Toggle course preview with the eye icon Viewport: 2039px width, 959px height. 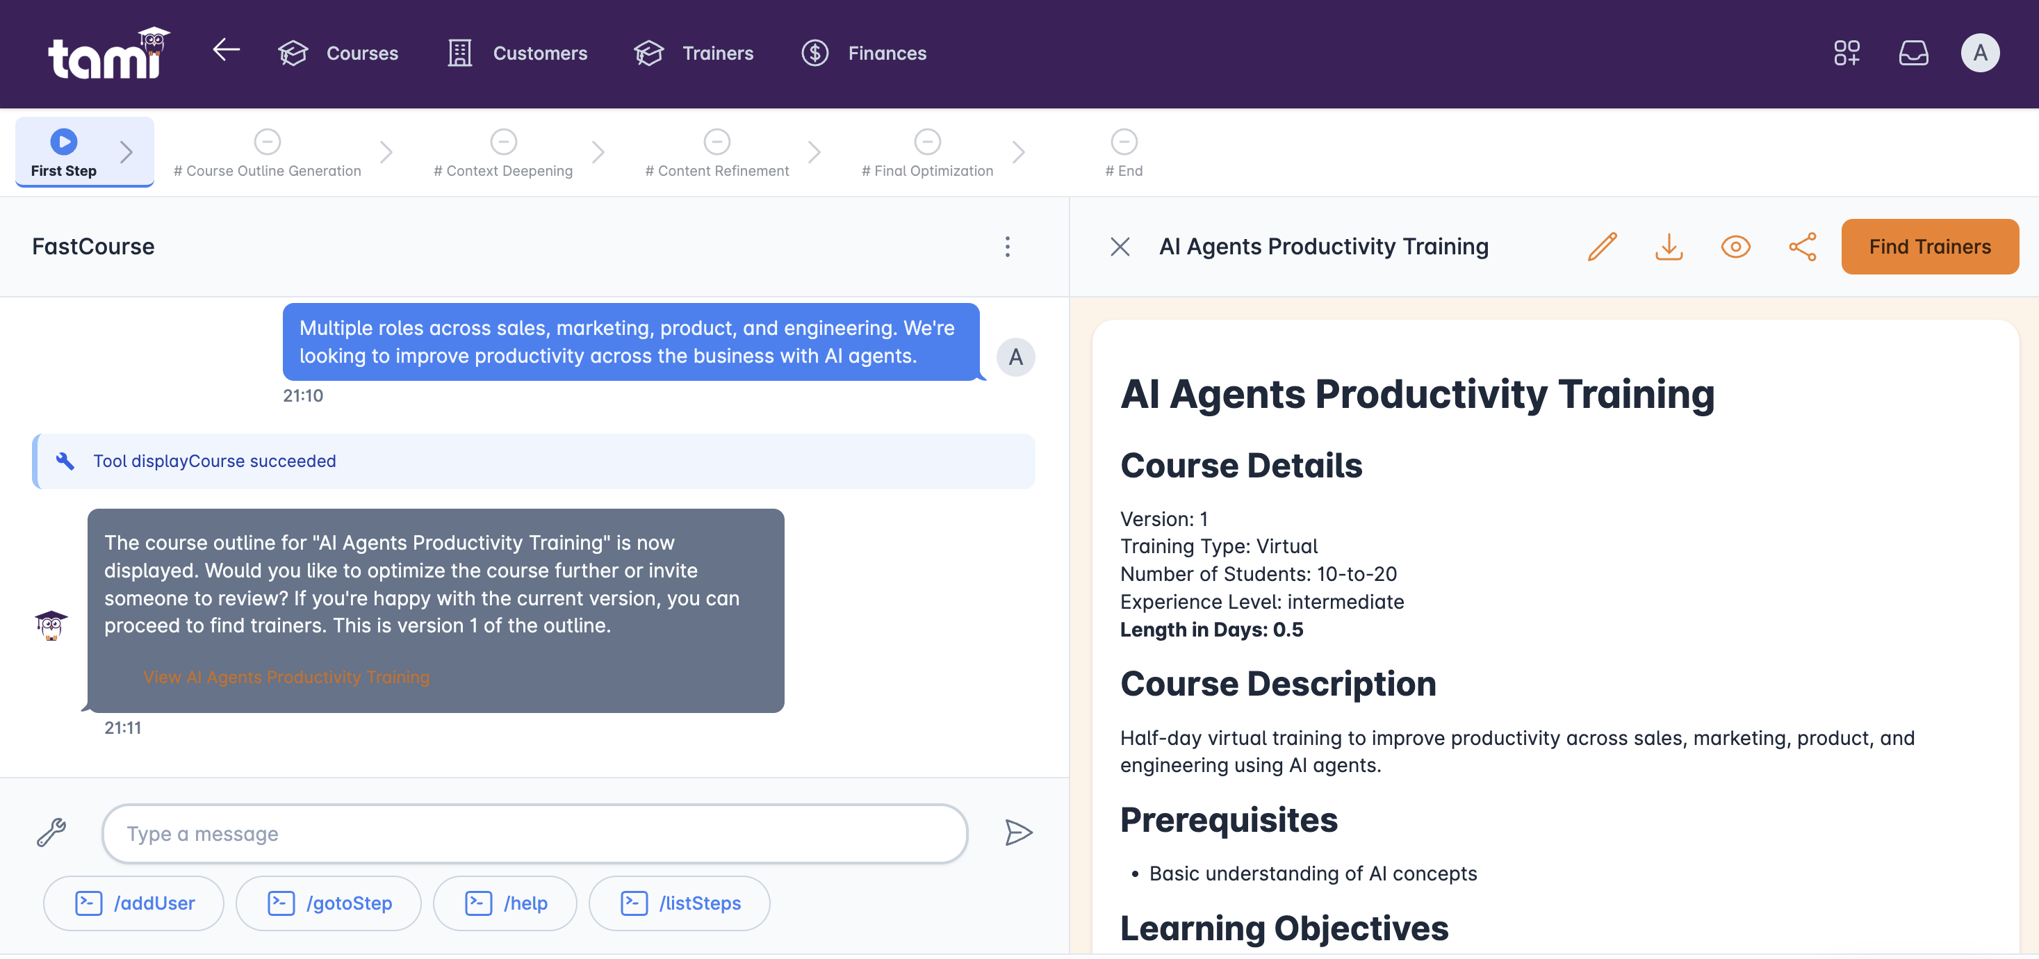(x=1736, y=246)
